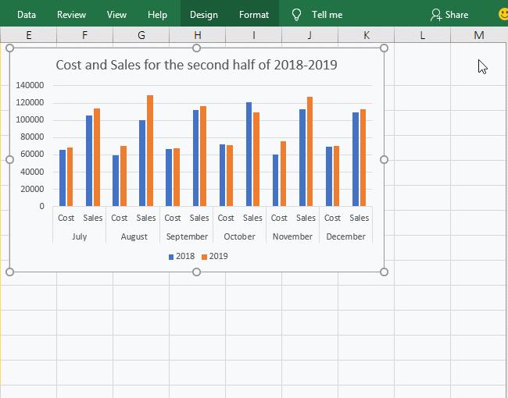
Task: Select column M header
Action: (x=478, y=35)
